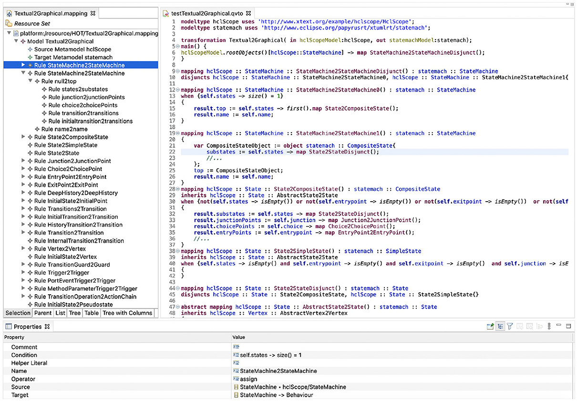The height and width of the screenshot is (401, 577).
Task: Fold the code block at line 9
Action: (x=178, y=72)
